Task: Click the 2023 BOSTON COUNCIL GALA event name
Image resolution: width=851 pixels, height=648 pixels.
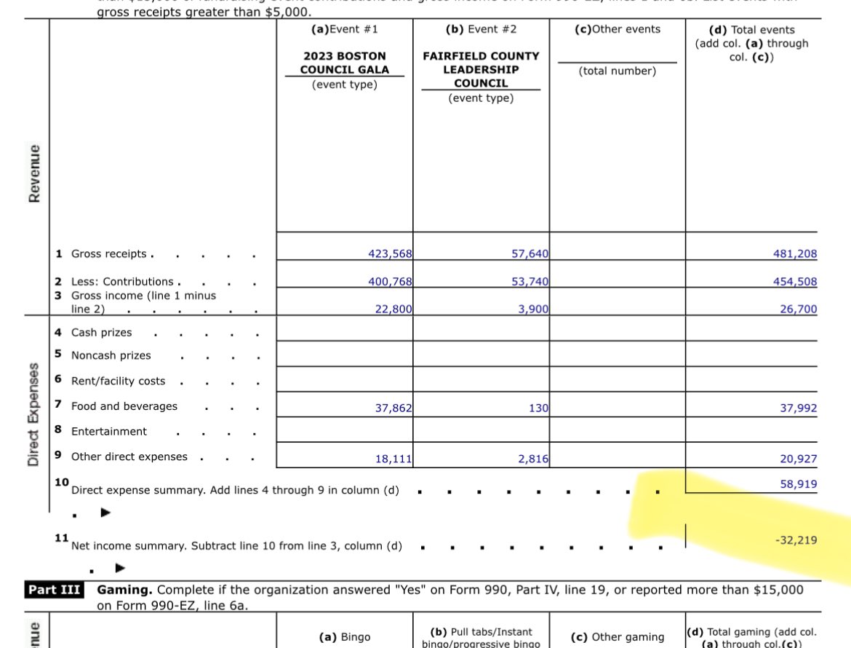Action: coord(345,63)
